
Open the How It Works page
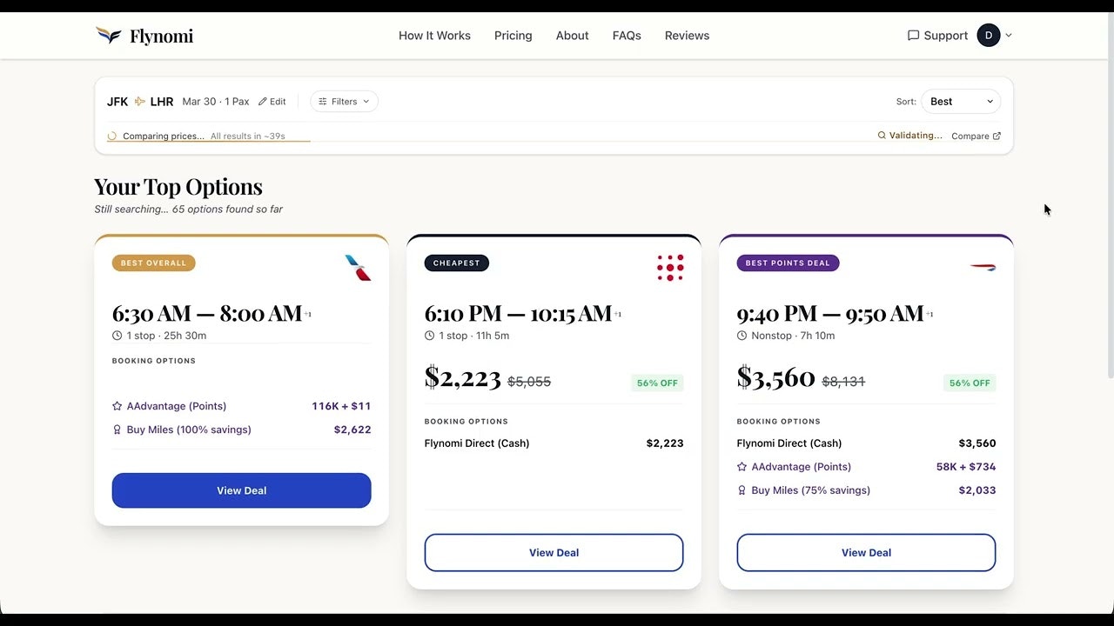(434, 36)
